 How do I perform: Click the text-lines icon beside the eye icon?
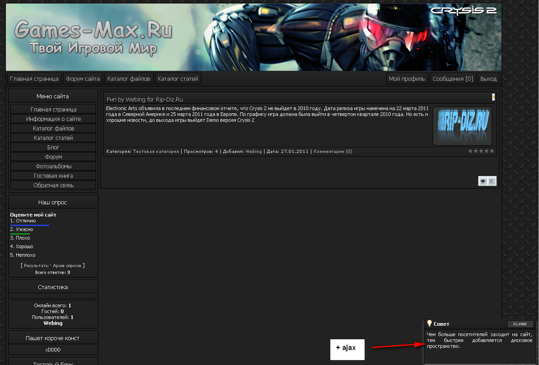[492, 181]
